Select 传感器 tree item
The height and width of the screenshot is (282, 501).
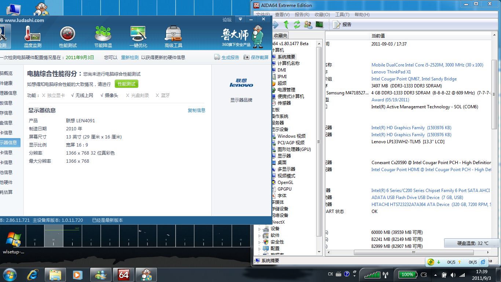pos(284,103)
